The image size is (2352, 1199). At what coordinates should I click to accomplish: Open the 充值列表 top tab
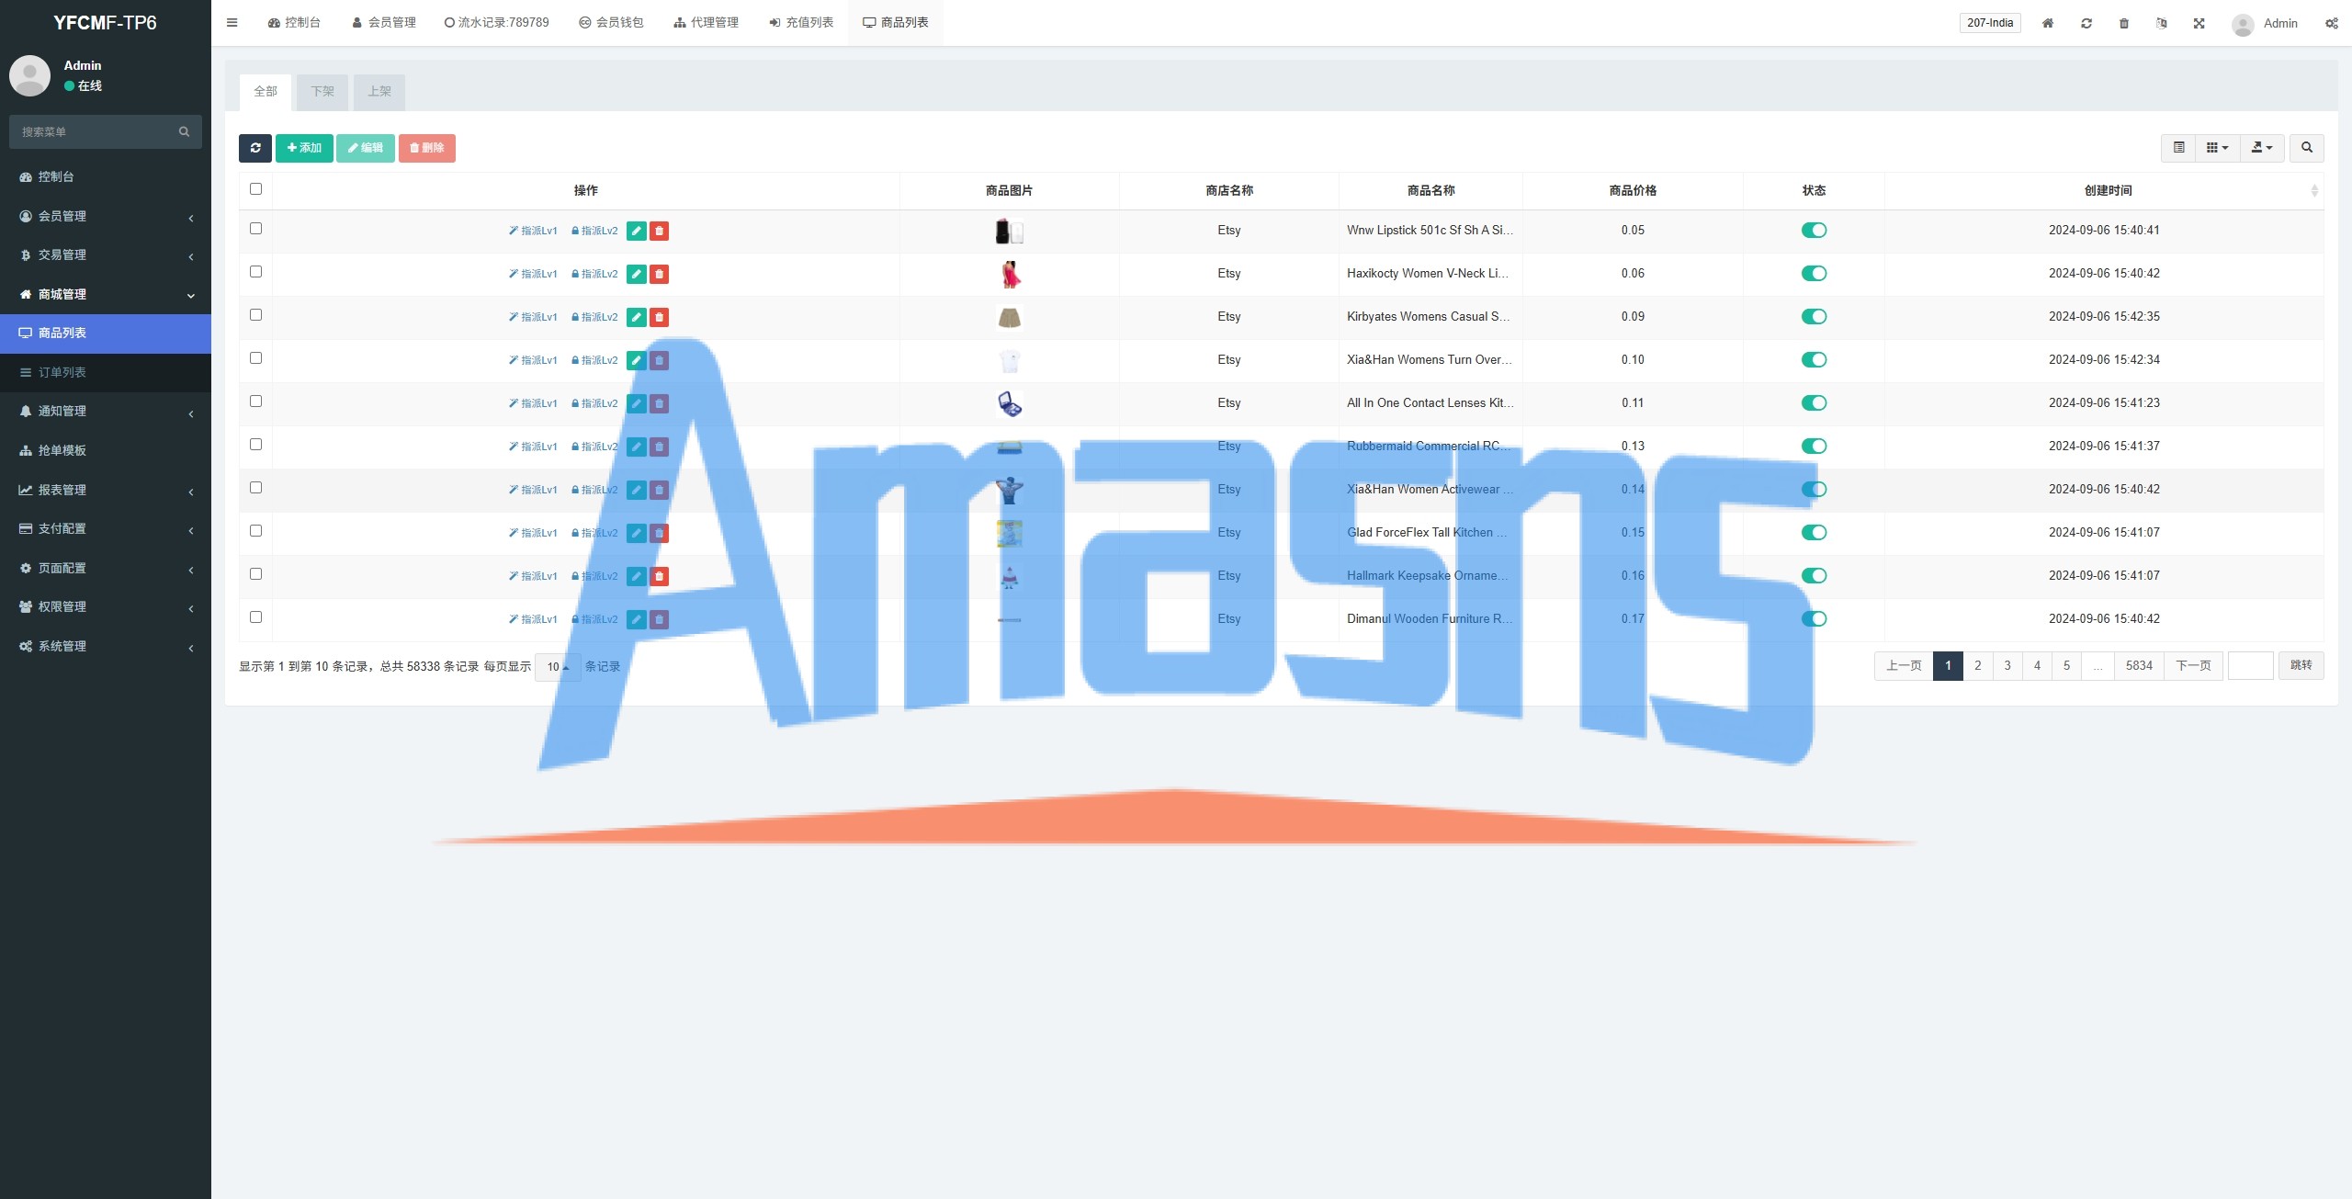pos(801,23)
